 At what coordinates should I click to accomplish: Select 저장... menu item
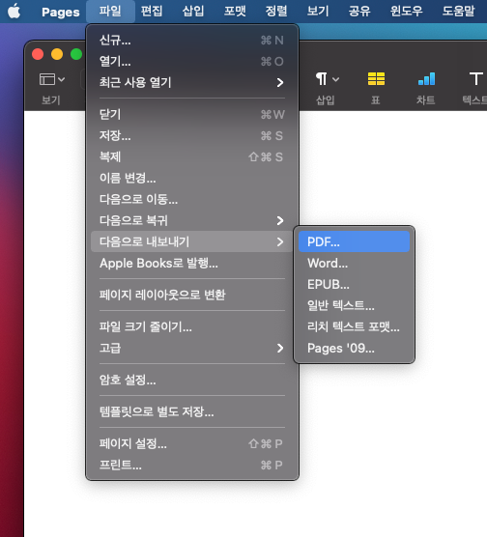pos(192,135)
